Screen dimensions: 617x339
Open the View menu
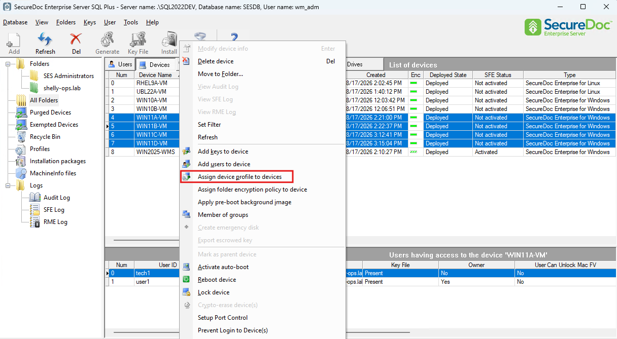(42, 22)
